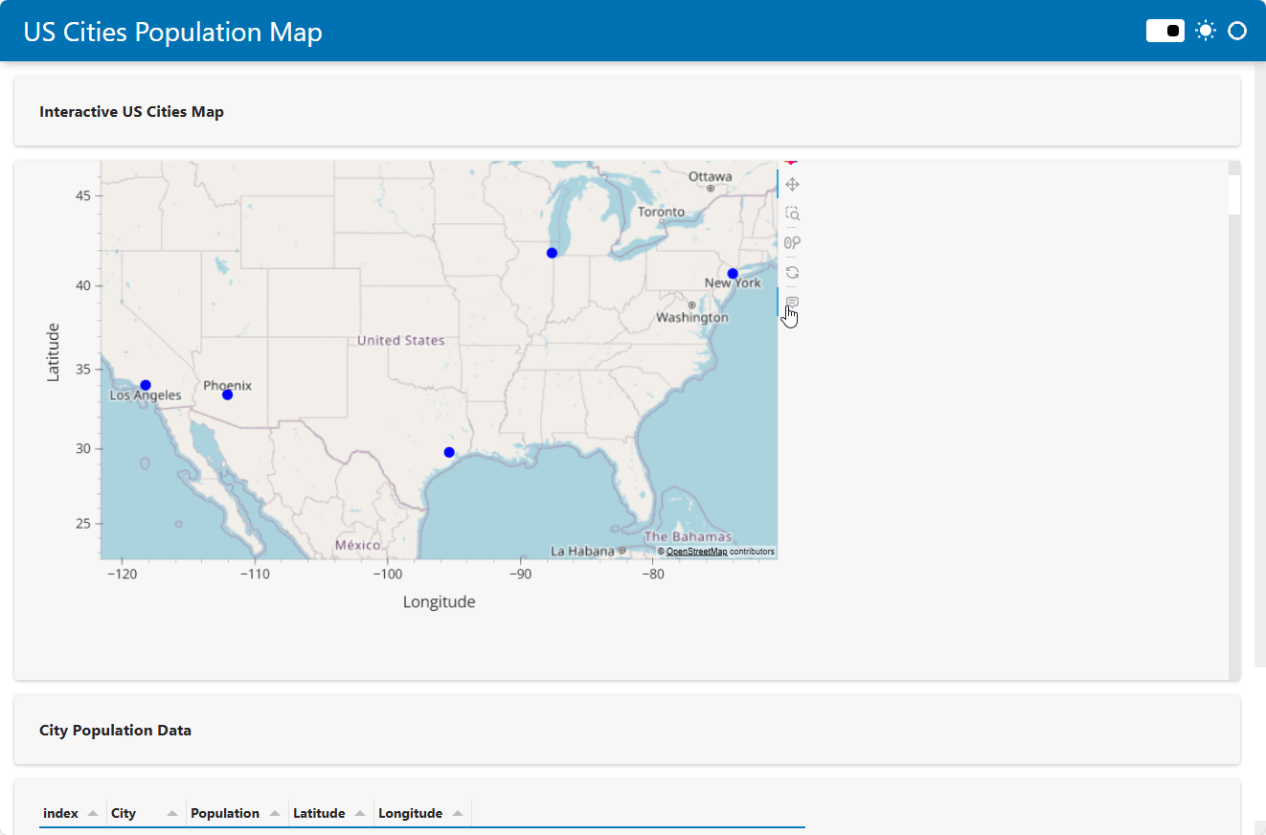Click the Houston point on Gulf coast
This screenshot has height=835, width=1266.
tap(449, 452)
